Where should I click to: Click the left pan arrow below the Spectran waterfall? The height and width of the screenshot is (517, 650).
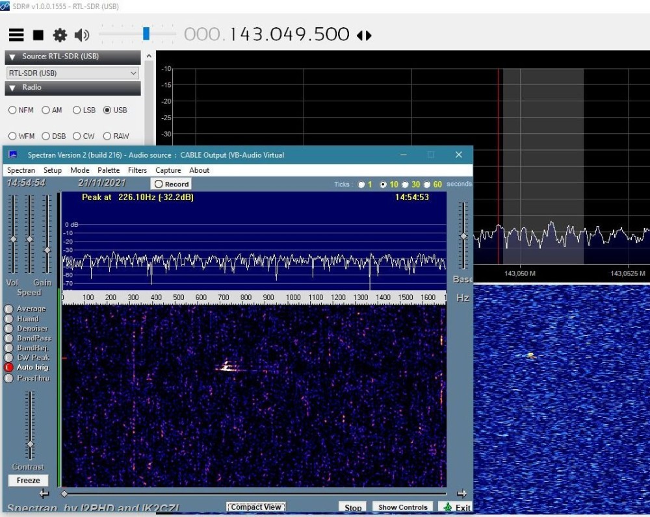(44, 494)
